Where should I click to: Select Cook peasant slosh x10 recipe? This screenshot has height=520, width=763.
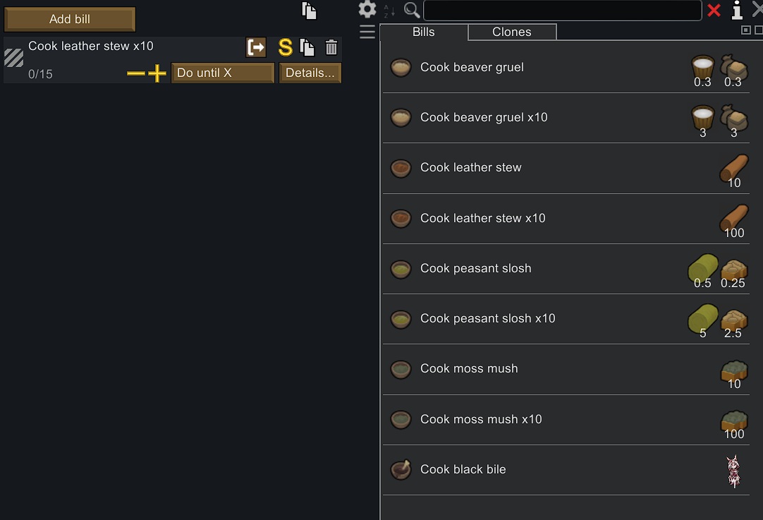point(566,319)
